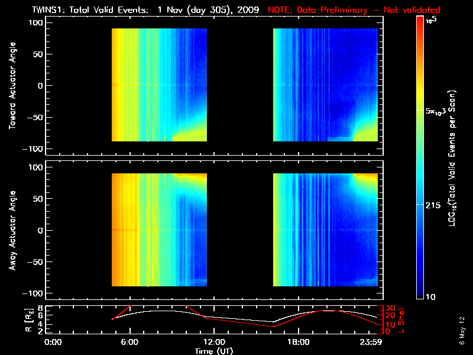Click the 6:00 time axis label

129,342
